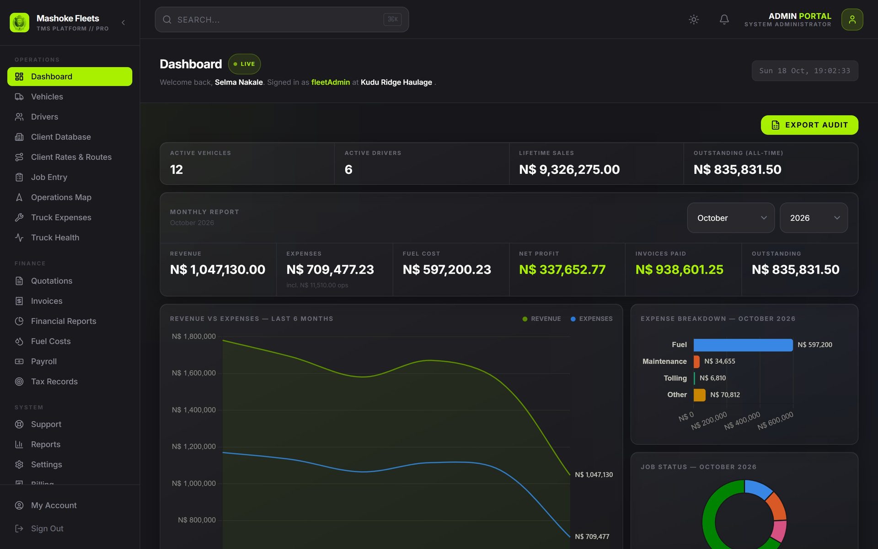878x549 pixels.
Task: Toggle the Expenses legend entry
Action: pyautogui.click(x=591, y=319)
